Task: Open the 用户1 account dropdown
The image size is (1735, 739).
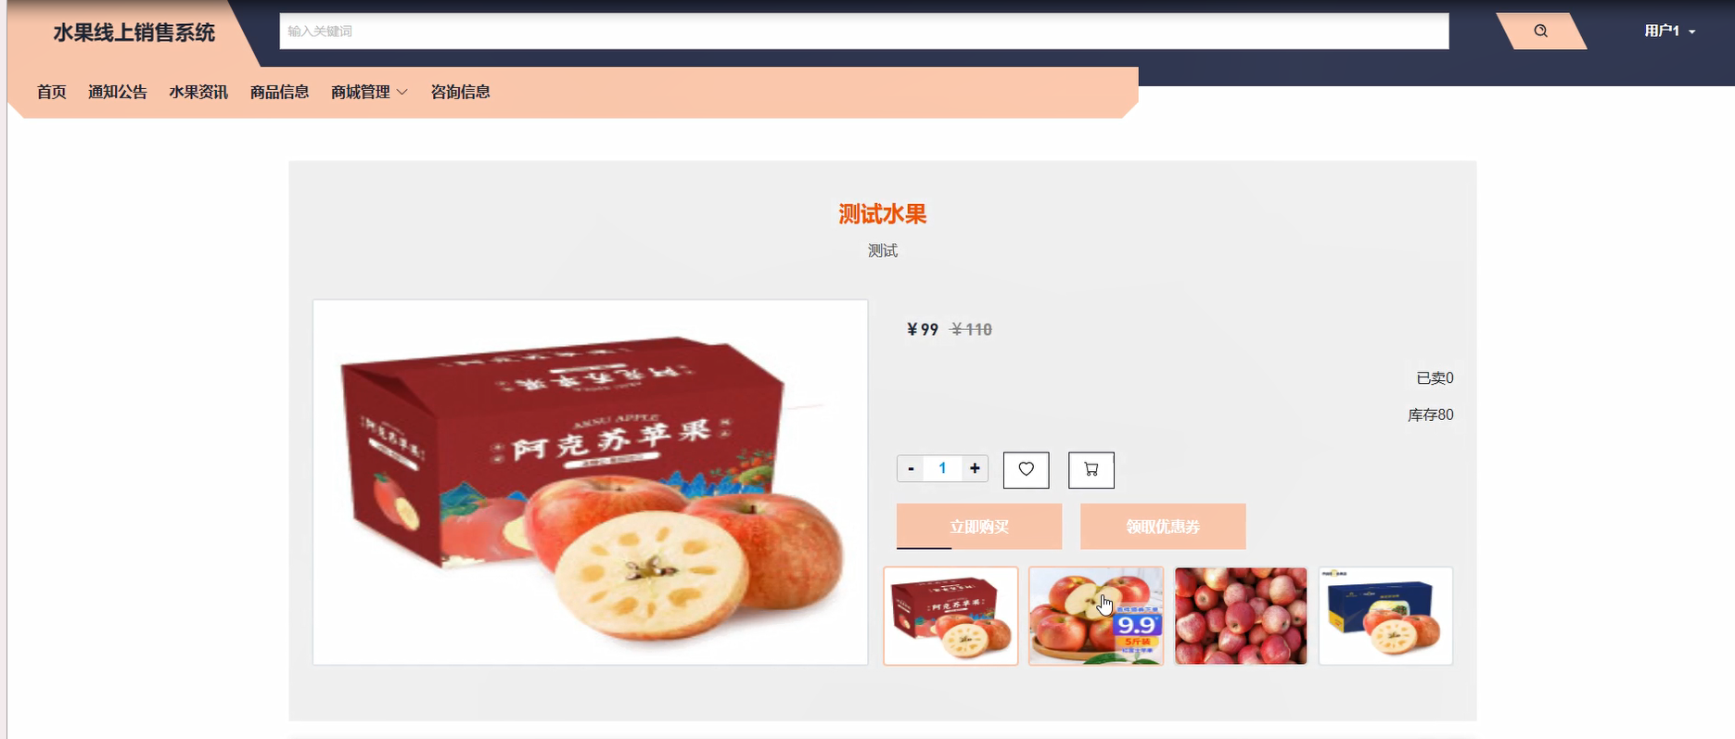Action: tap(1669, 31)
